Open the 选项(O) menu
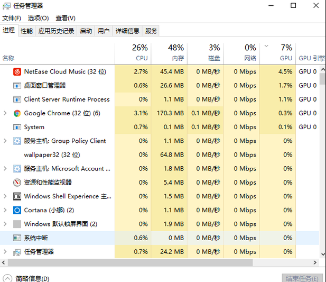The width and height of the screenshot is (326, 282). [x=38, y=19]
